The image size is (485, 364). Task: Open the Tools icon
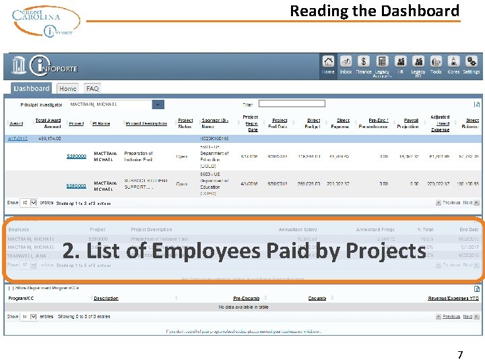(x=436, y=61)
